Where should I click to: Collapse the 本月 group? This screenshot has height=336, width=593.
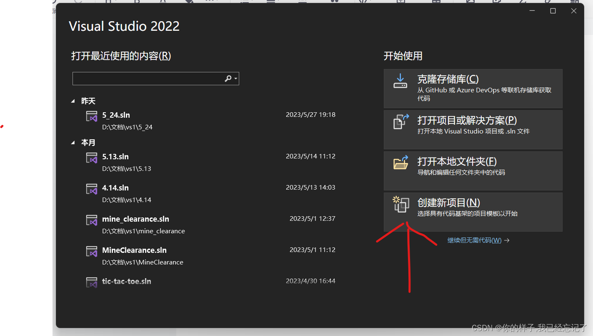[x=73, y=143]
